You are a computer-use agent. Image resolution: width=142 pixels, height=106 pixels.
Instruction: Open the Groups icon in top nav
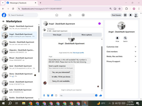coord(83,15)
